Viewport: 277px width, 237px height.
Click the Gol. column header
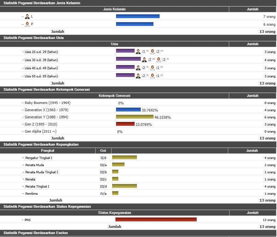pyautogui.click(x=103, y=151)
